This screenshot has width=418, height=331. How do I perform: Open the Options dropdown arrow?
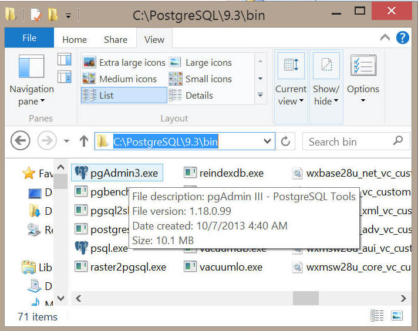[x=363, y=101]
